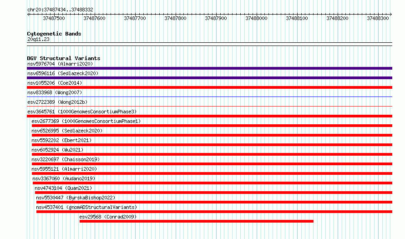Click ruler position 37488300

tap(378, 18)
